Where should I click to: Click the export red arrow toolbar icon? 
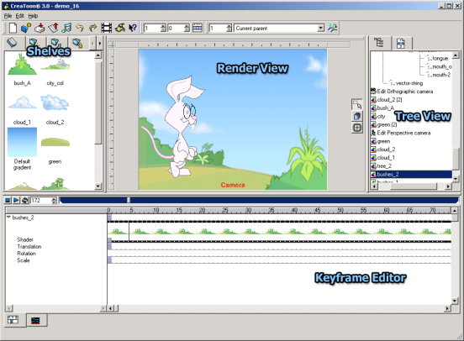[54, 28]
